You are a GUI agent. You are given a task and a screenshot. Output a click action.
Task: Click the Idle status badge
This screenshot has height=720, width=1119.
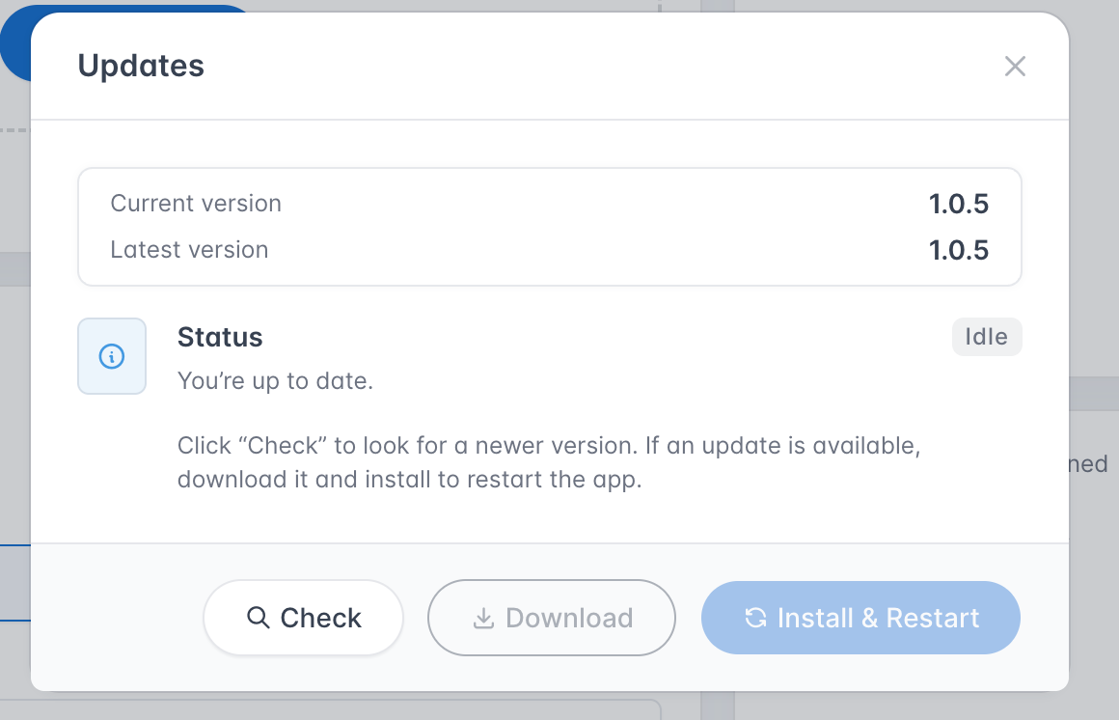987,337
